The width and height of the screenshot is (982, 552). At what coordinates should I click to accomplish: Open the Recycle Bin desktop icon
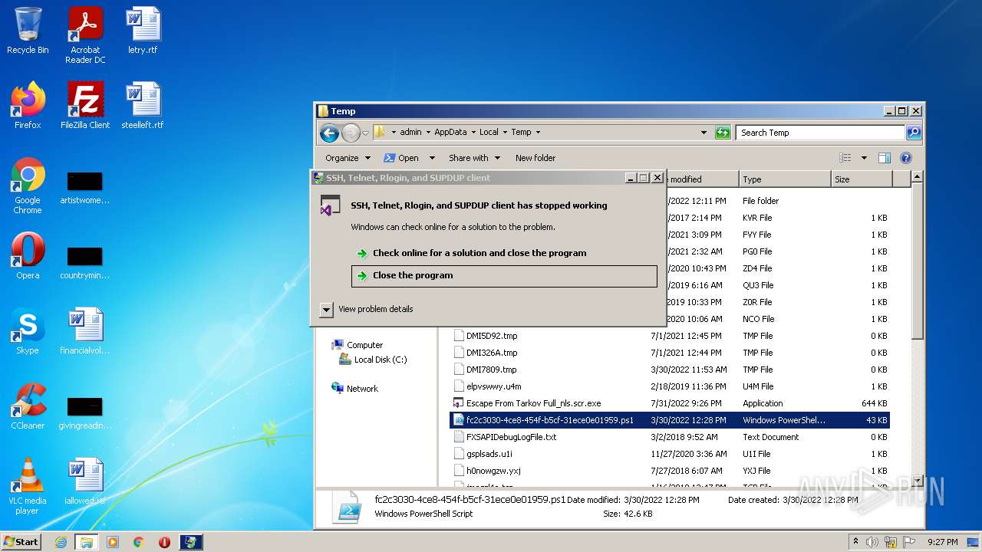[28, 31]
